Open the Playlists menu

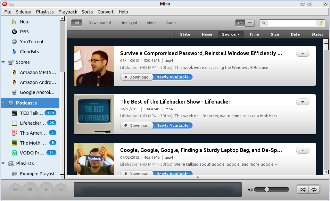45,12
